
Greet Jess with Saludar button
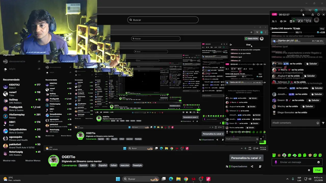[x=311, y=64]
